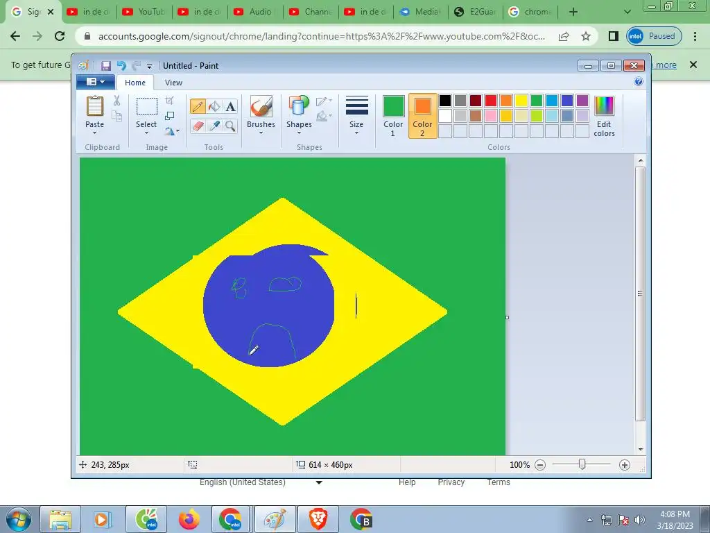Click the Paint vertical scrollbar down arrow
The width and height of the screenshot is (710, 533).
coord(640,449)
